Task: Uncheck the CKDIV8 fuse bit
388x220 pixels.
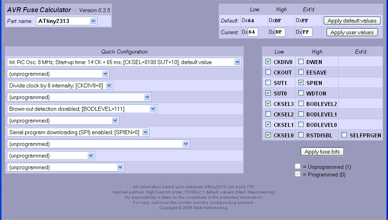Action: (x=268, y=62)
